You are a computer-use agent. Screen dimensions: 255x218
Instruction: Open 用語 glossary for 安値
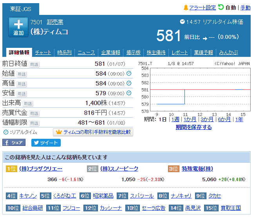[22, 94]
